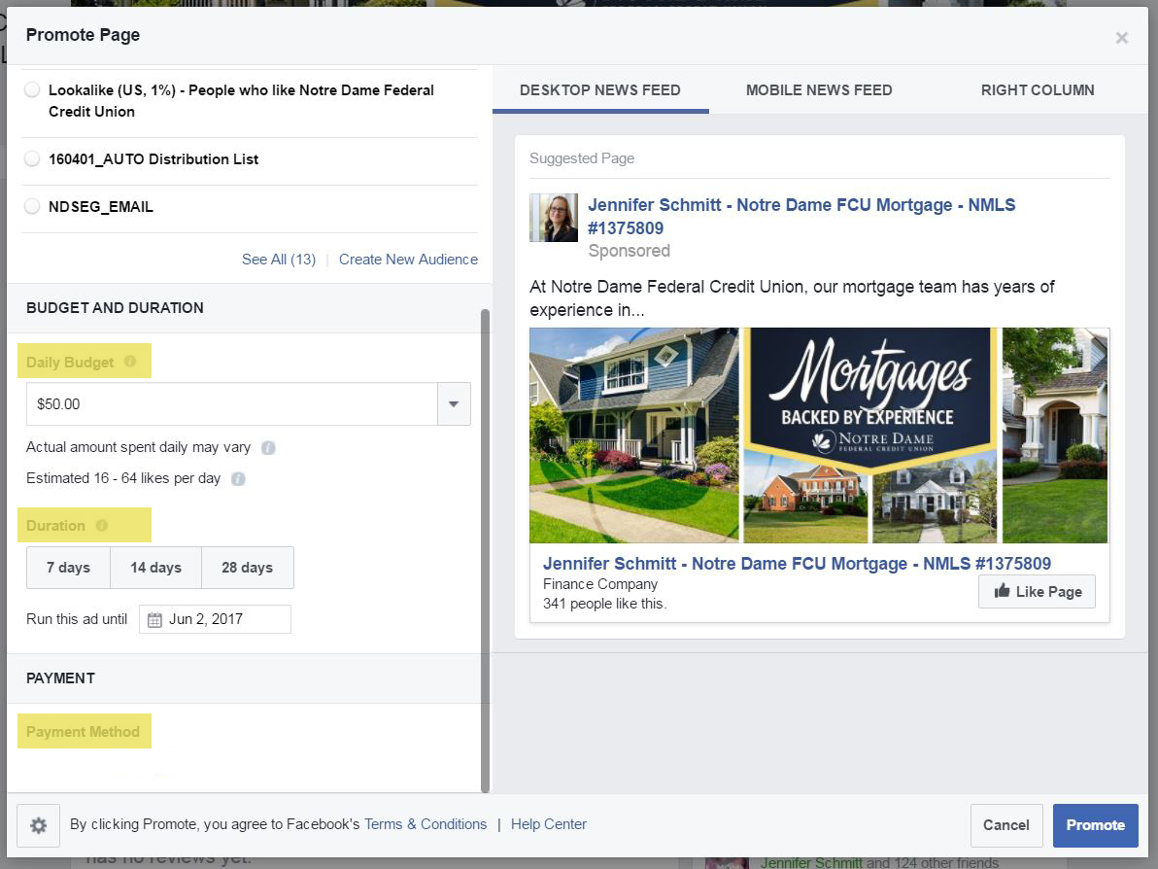Click info icon beside estimated likes per day
This screenshot has width=1158, height=869.
click(x=238, y=479)
